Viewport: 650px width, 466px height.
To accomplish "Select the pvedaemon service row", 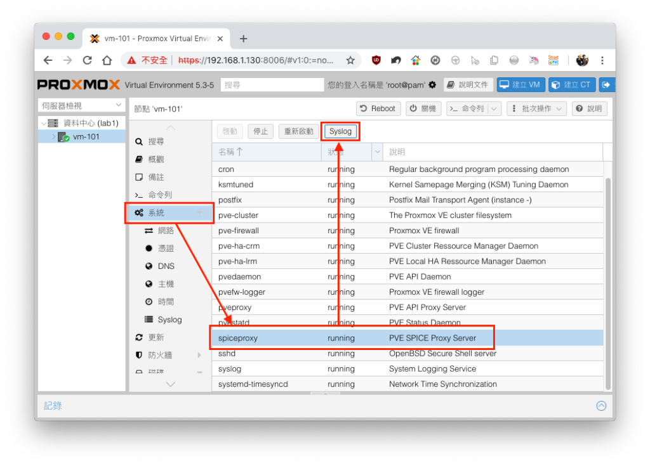I will point(408,276).
